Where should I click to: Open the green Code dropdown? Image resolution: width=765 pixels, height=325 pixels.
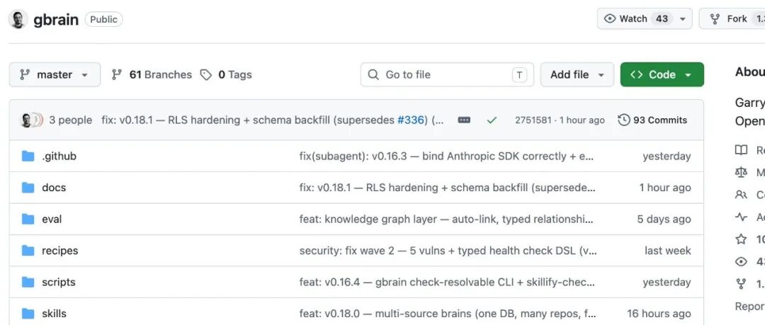(x=662, y=74)
